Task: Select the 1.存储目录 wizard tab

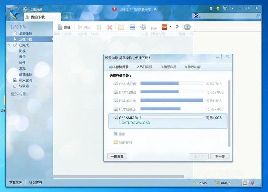Action: point(119,67)
